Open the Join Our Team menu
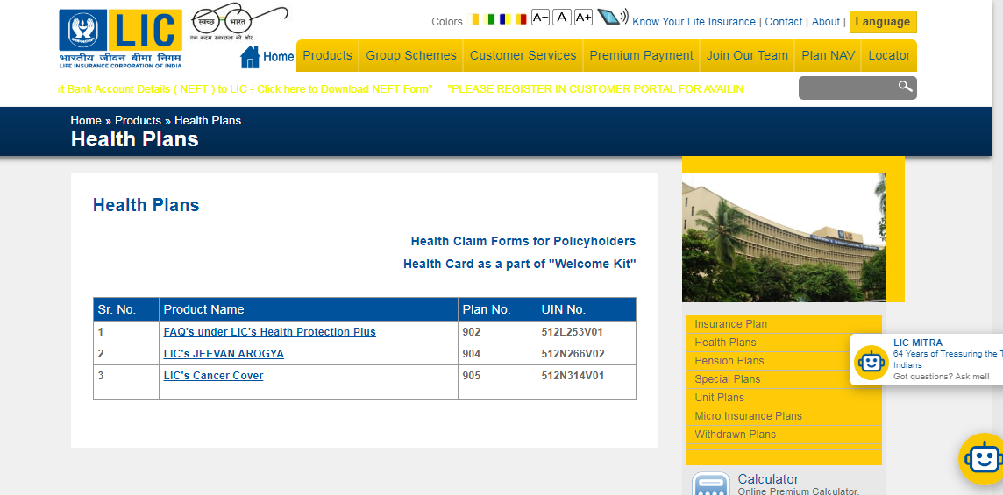Viewport: 1003px width, 495px height. click(x=747, y=56)
